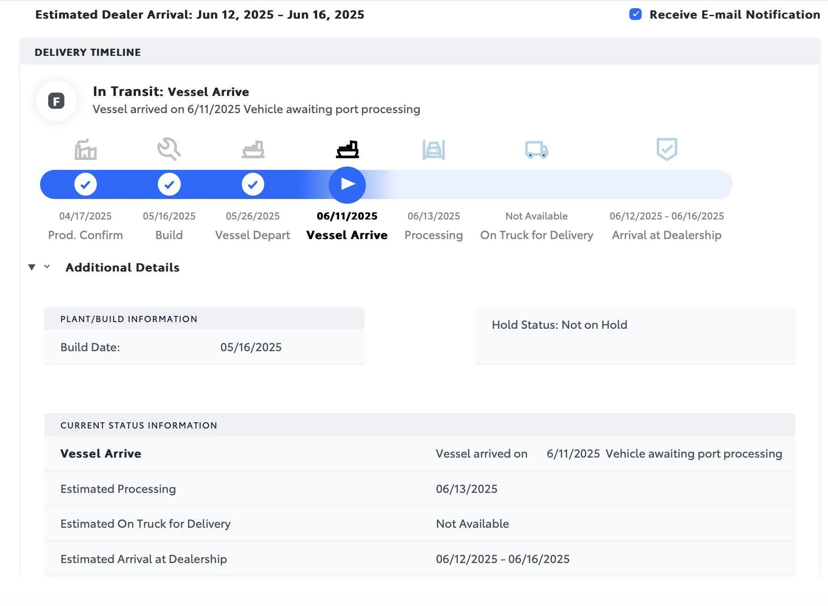Click the Receive E-mail Notification label
Screen dimensions: 828x606
734,15
